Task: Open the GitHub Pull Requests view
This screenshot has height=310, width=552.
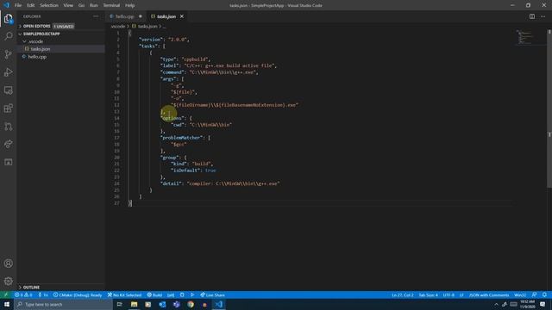Action: coord(8,126)
